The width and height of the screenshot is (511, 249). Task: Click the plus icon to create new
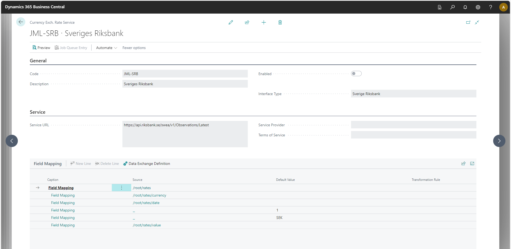pyautogui.click(x=263, y=22)
